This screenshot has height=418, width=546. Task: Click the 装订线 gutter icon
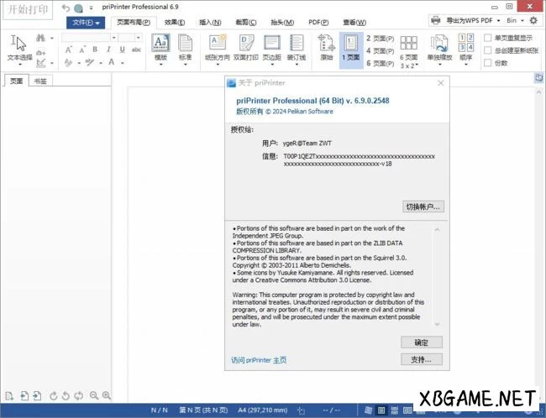pos(297,46)
